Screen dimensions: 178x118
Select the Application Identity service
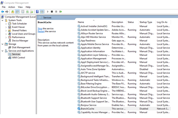click(x=124, y=48)
